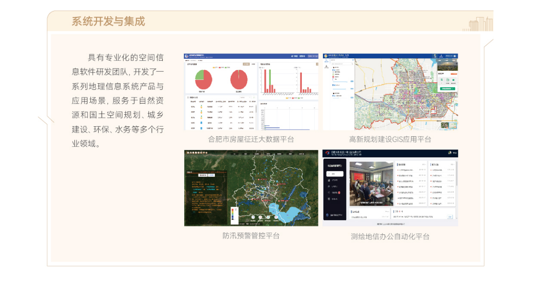The image size is (535, 282).
Task: Click the user avatar in office platform header
Action: [449, 153]
